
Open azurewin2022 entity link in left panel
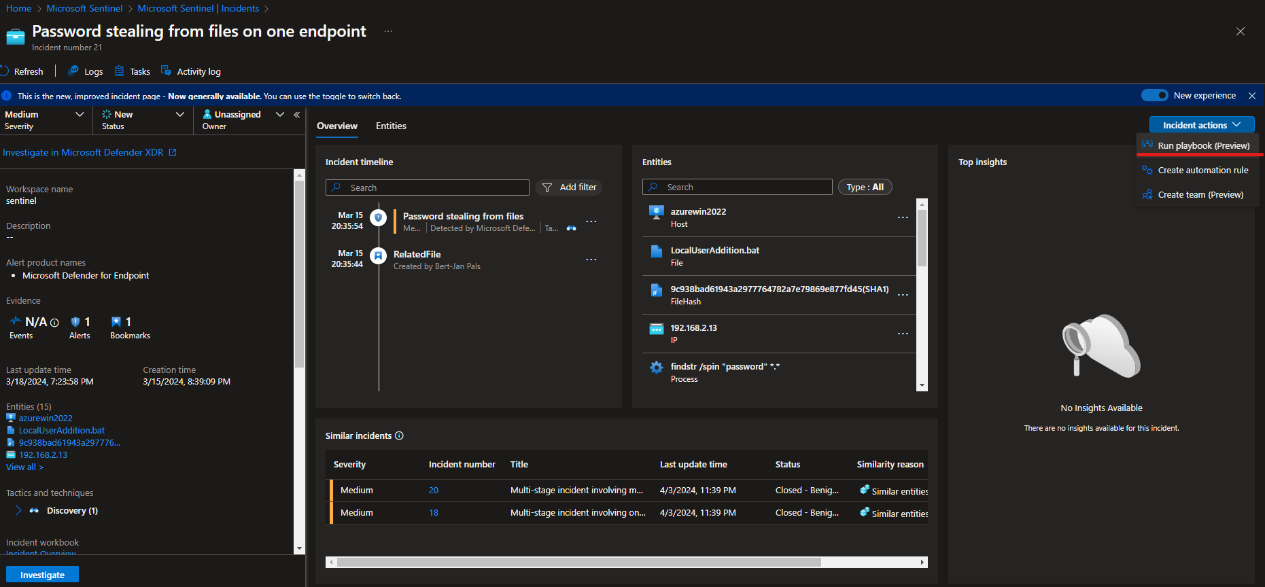click(46, 418)
